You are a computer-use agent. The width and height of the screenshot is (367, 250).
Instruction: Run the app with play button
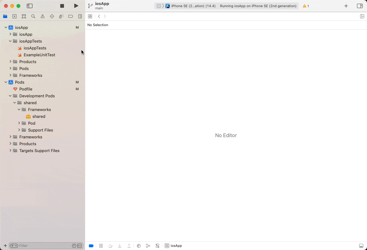(76, 6)
